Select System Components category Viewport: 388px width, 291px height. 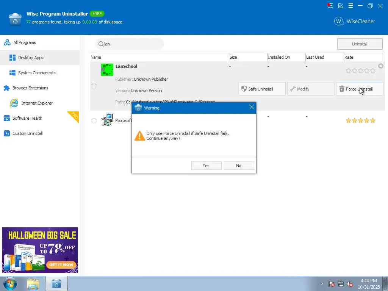pyautogui.click(x=39, y=73)
